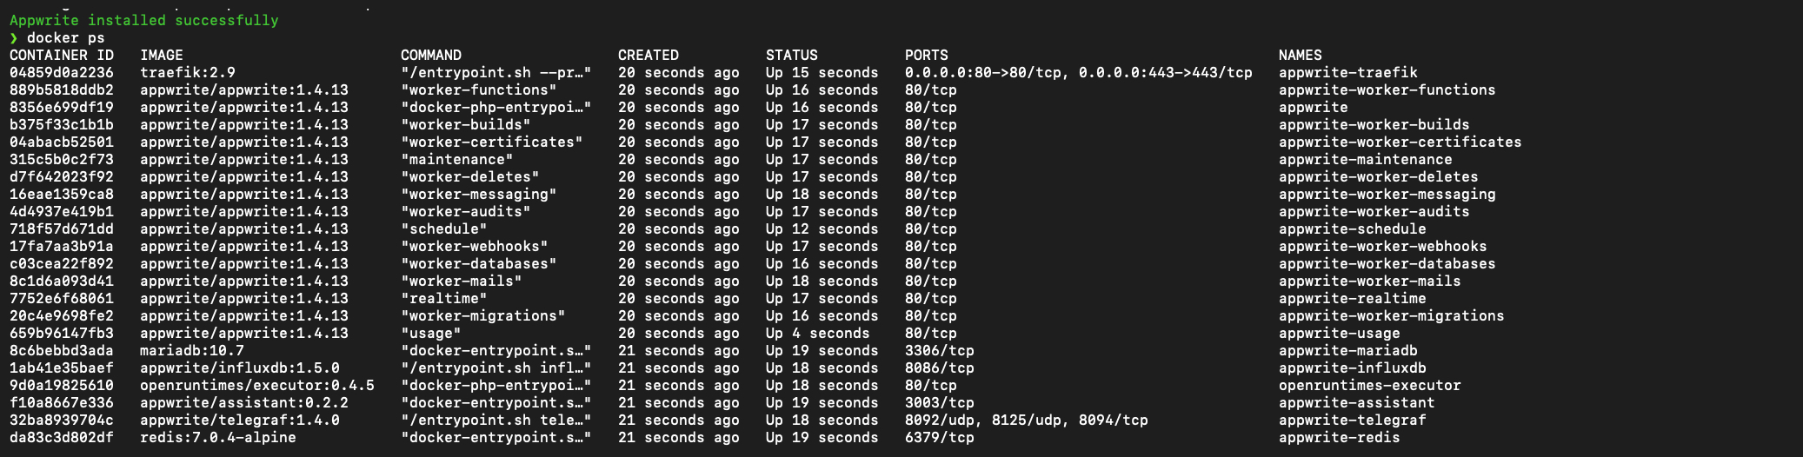Screen dimensions: 1803x457
Task: Click the appwrite/telegraf:1.4.0 image name
Action: [x=239, y=421]
